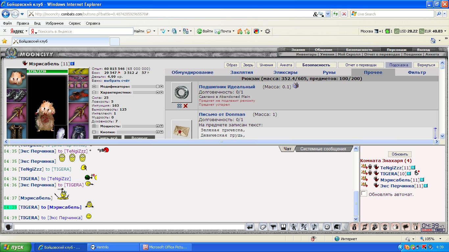Click blue snowflake icon under Подшипник Идеальный
Screen dimensions: 449x252
(x=179, y=106)
